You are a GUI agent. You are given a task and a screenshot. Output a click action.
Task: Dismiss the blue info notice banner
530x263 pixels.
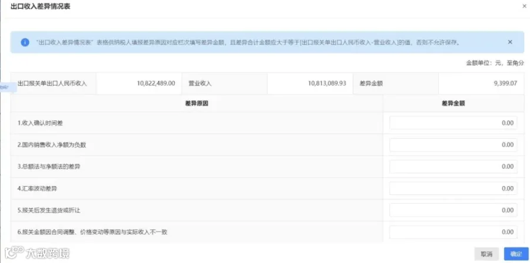point(510,42)
